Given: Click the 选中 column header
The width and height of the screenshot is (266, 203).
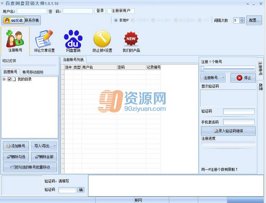Looking at the screenshot, I should pos(69,67).
